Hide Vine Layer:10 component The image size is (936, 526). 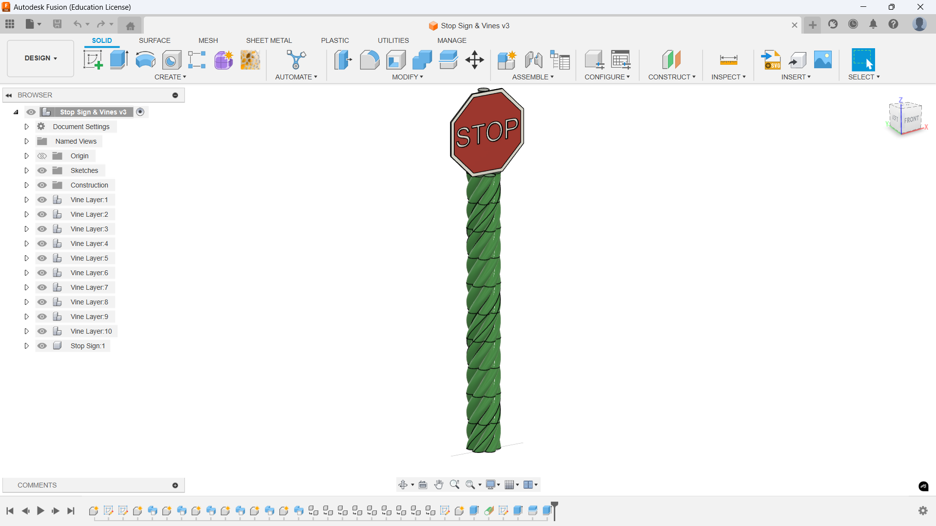42,331
